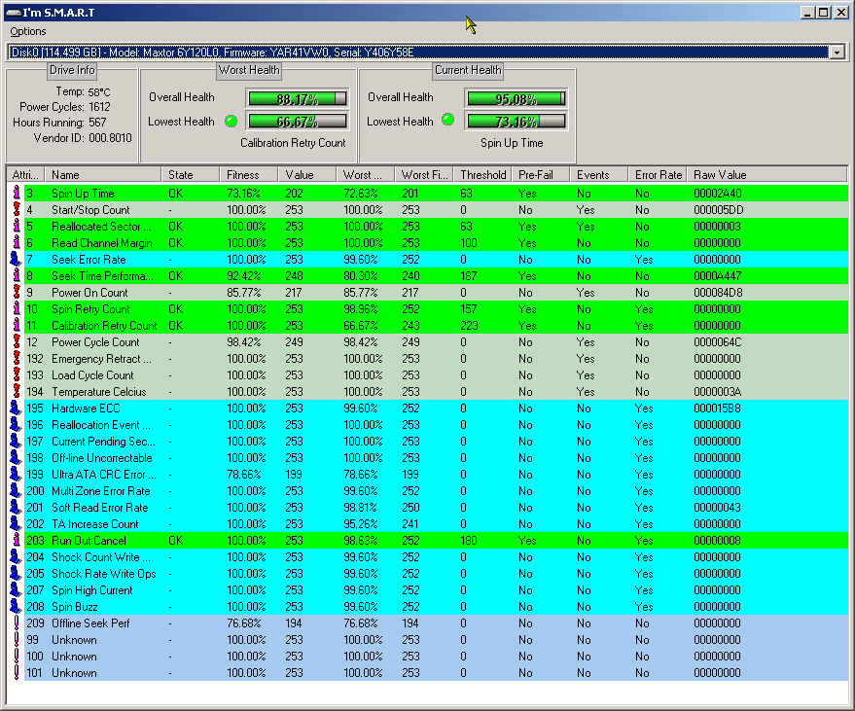855x711 pixels.
Task: Select the icon of the Reallocated Sector row
Action: pyautogui.click(x=17, y=227)
